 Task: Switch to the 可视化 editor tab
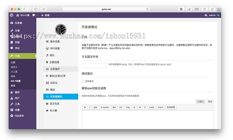(x=200, y=101)
